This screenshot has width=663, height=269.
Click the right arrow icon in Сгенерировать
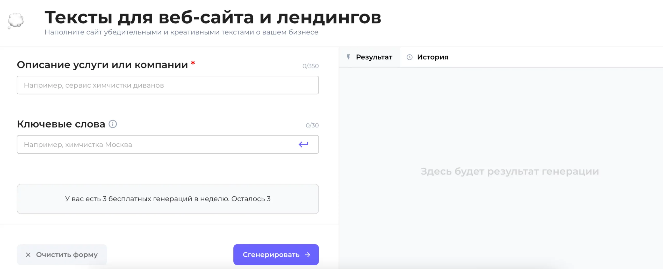coord(308,255)
